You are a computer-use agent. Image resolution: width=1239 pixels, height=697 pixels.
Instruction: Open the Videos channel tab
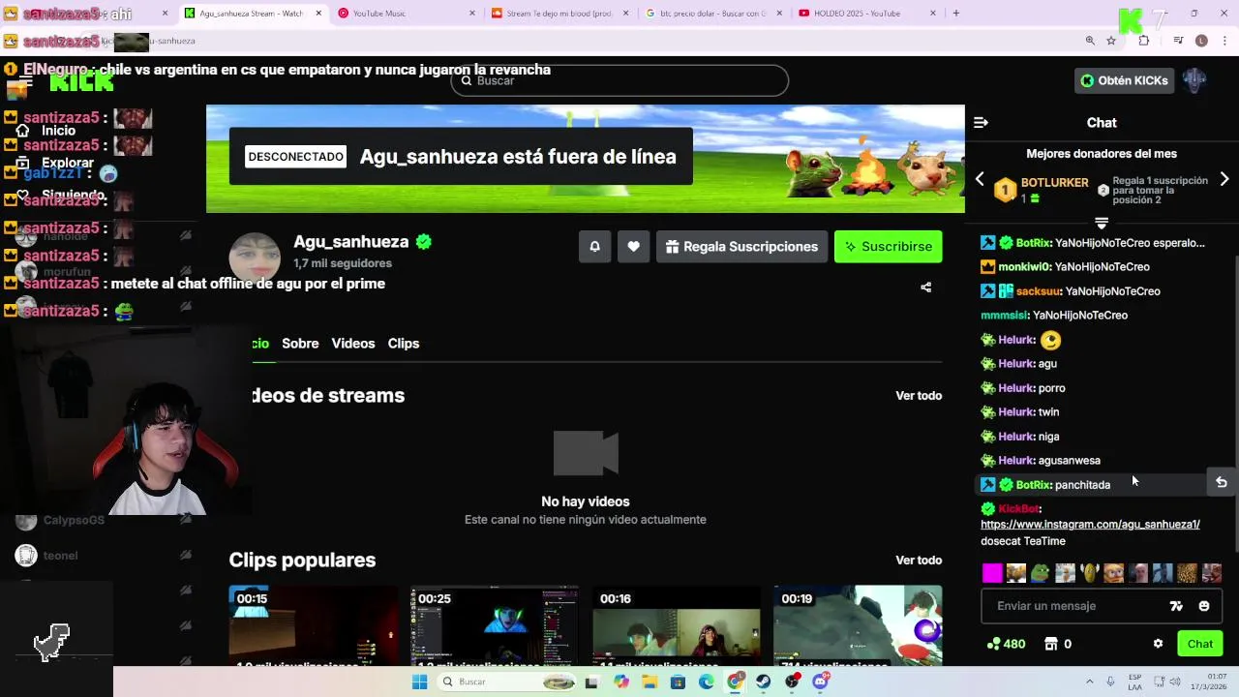click(353, 344)
